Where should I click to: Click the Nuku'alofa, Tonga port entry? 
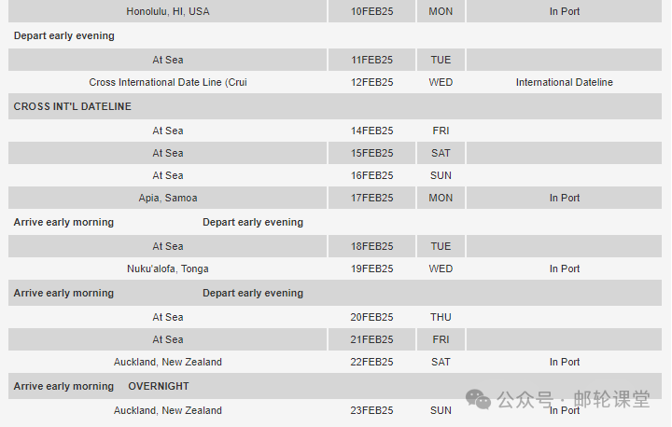point(168,269)
